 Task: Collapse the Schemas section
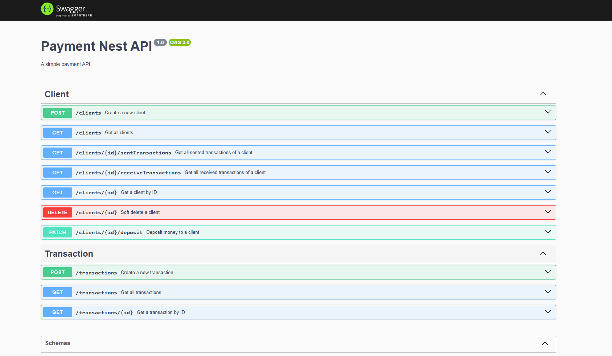click(544, 343)
